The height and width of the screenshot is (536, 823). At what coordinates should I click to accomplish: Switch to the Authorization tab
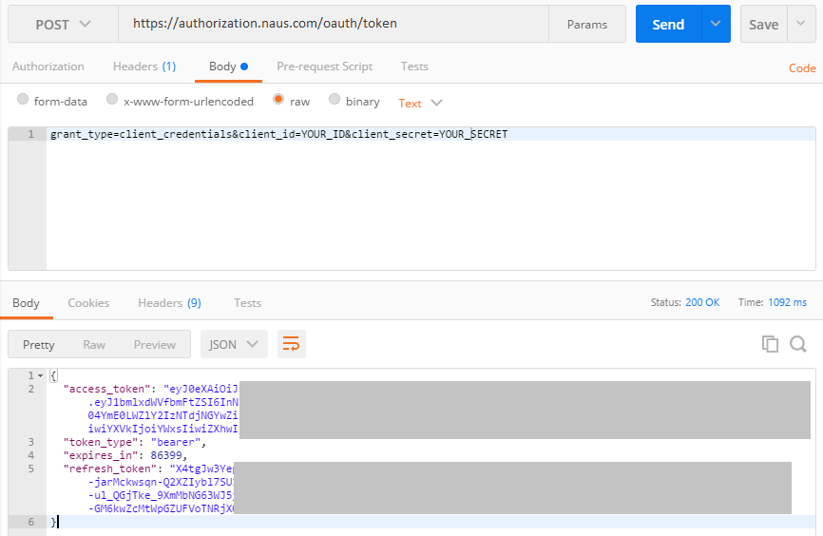(x=48, y=67)
